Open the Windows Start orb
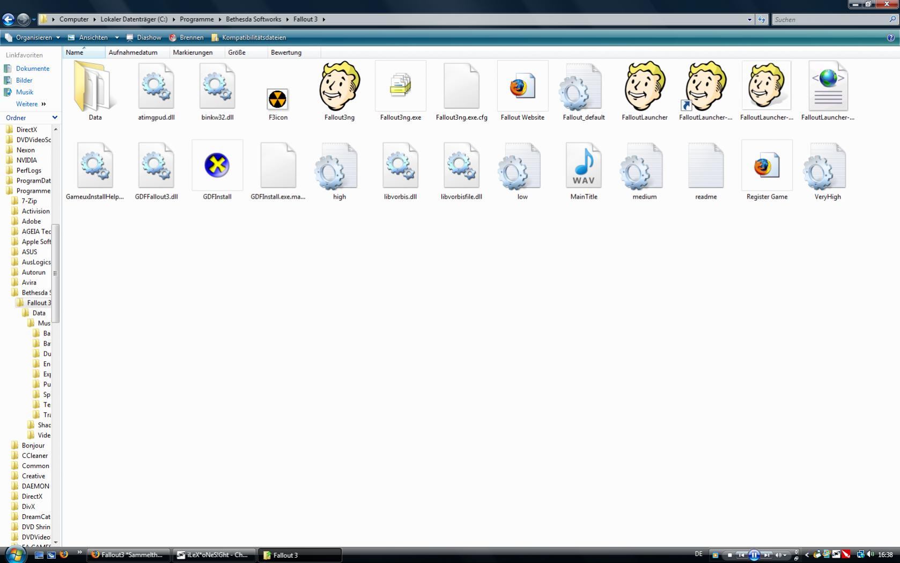This screenshot has height=563, width=900. tap(16, 554)
